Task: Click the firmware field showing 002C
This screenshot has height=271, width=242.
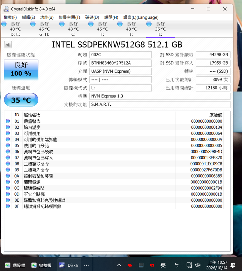Action: coord(120,55)
